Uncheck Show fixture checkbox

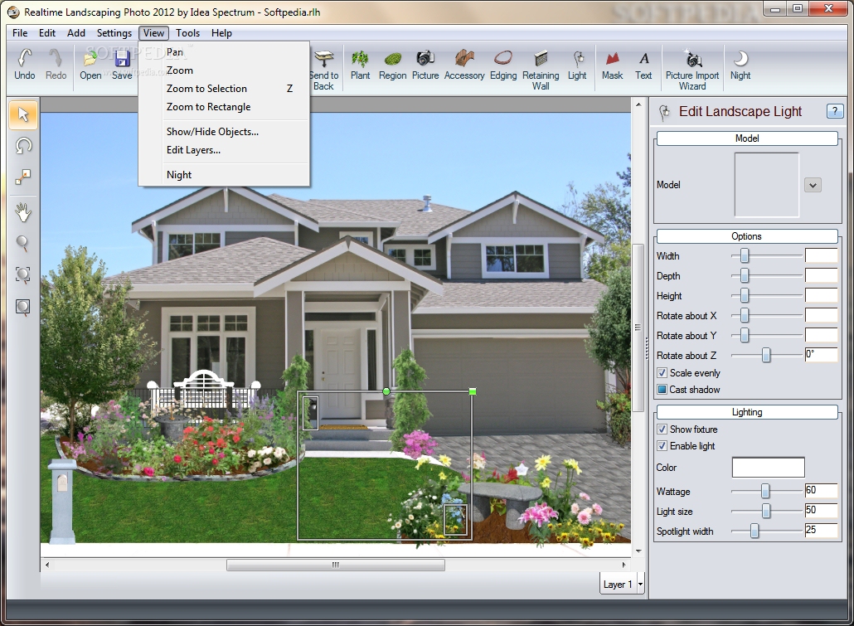tap(662, 429)
